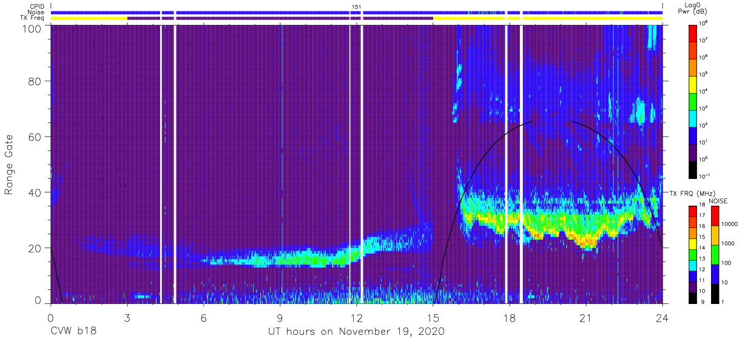
Task: Click the yellow TX Freq strip before hour 3
Action: point(89,18)
